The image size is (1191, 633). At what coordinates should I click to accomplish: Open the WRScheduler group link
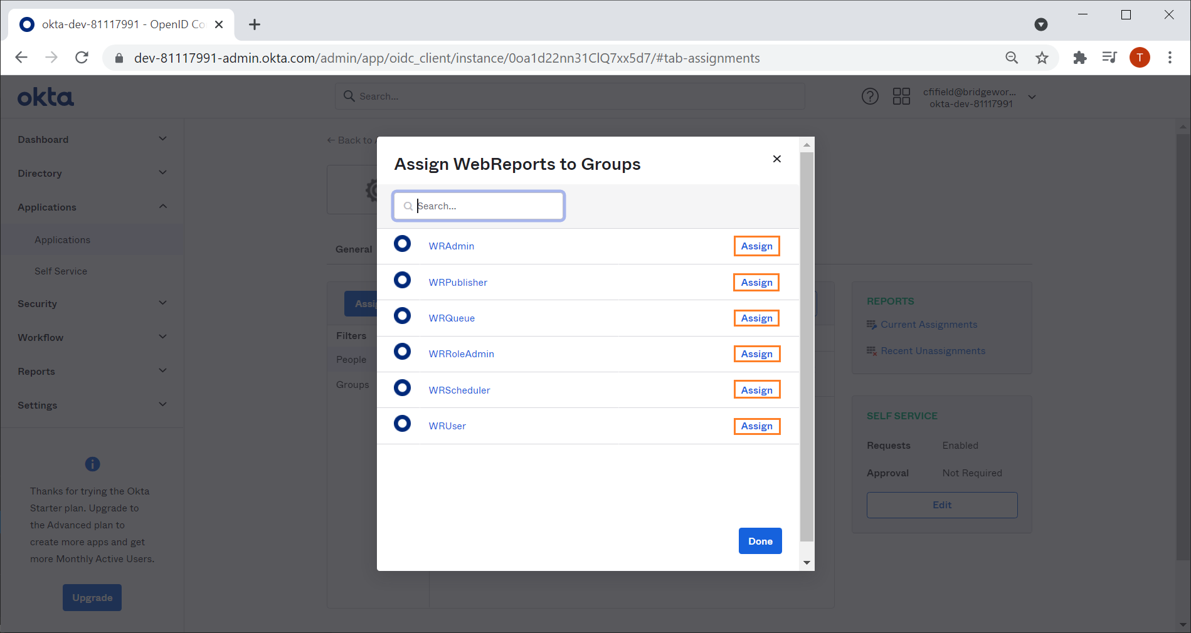click(x=459, y=390)
